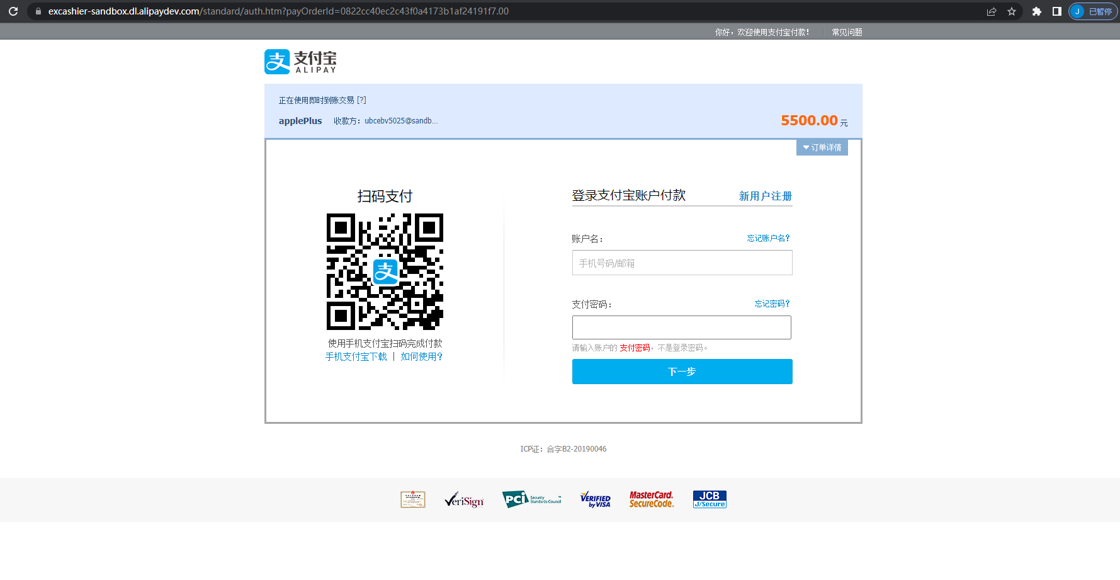Click the Verified by VISA badge
This screenshot has width=1120, height=580.
[x=596, y=499]
